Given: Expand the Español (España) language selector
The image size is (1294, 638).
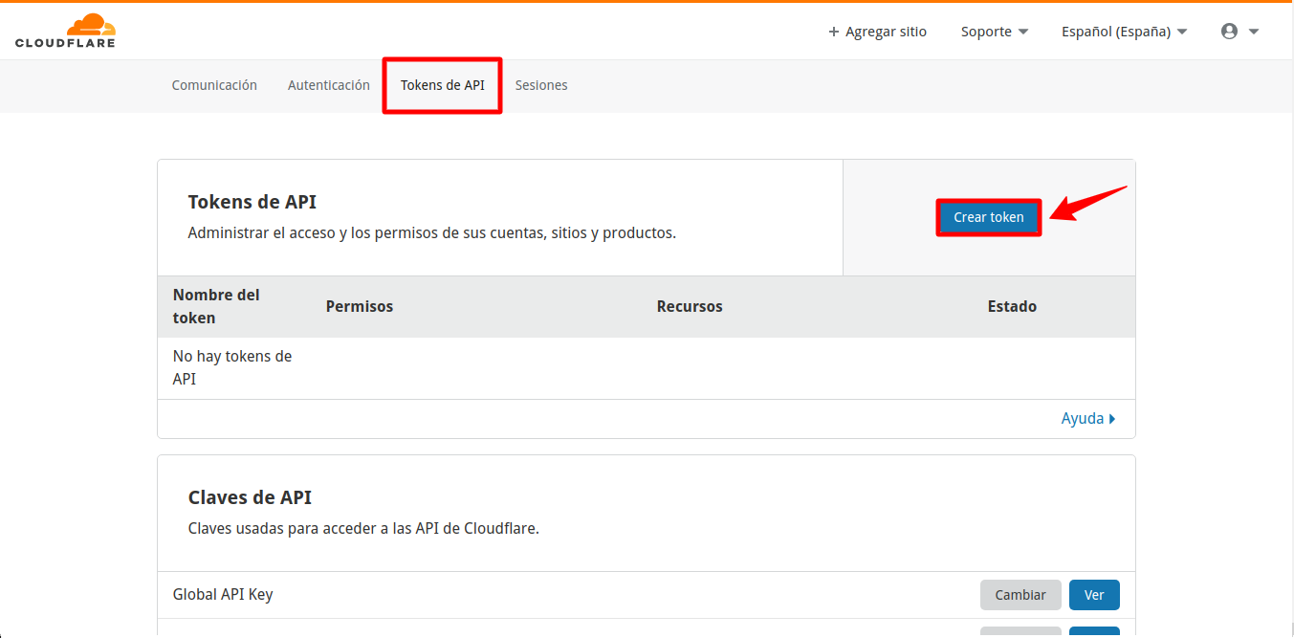Looking at the screenshot, I should 1124,32.
